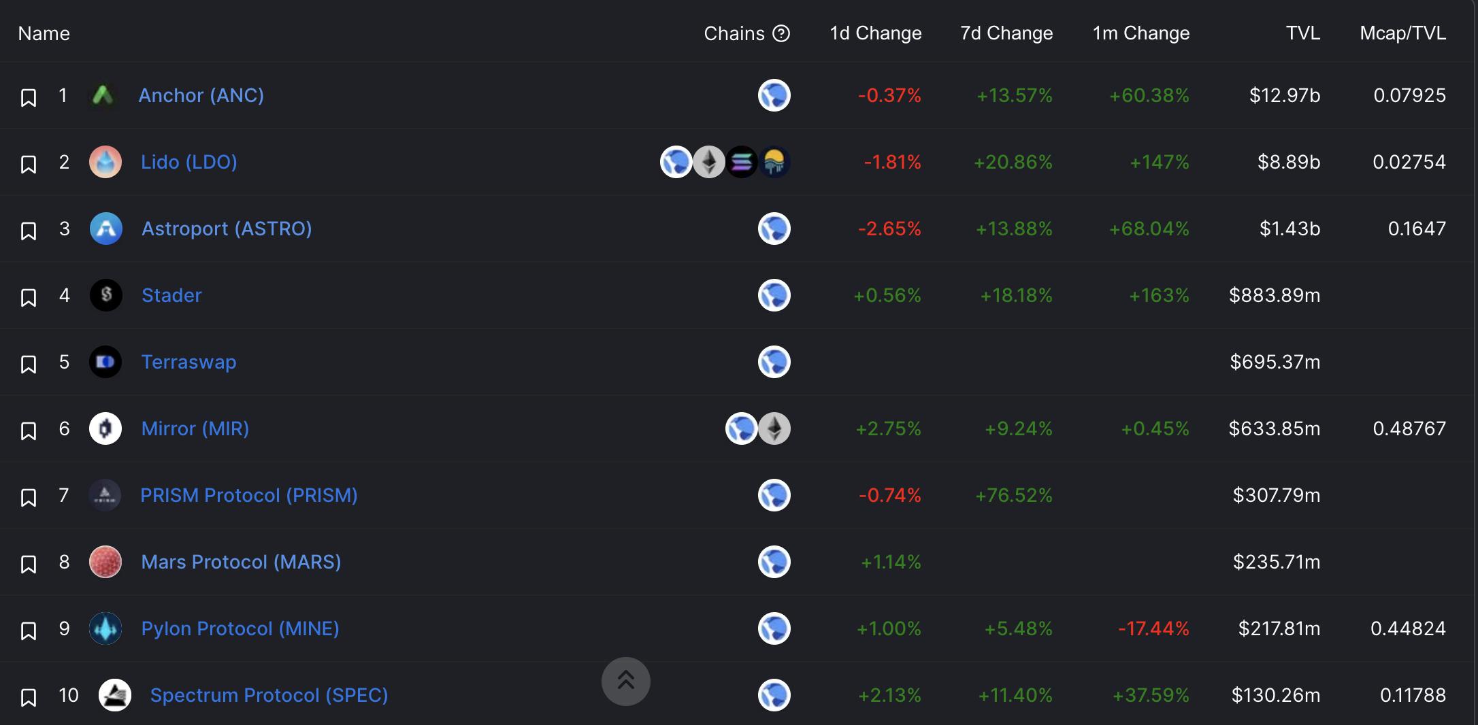This screenshot has width=1478, height=725.
Task: Click the Ethereum chain icon in Lido row
Action: pos(708,162)
